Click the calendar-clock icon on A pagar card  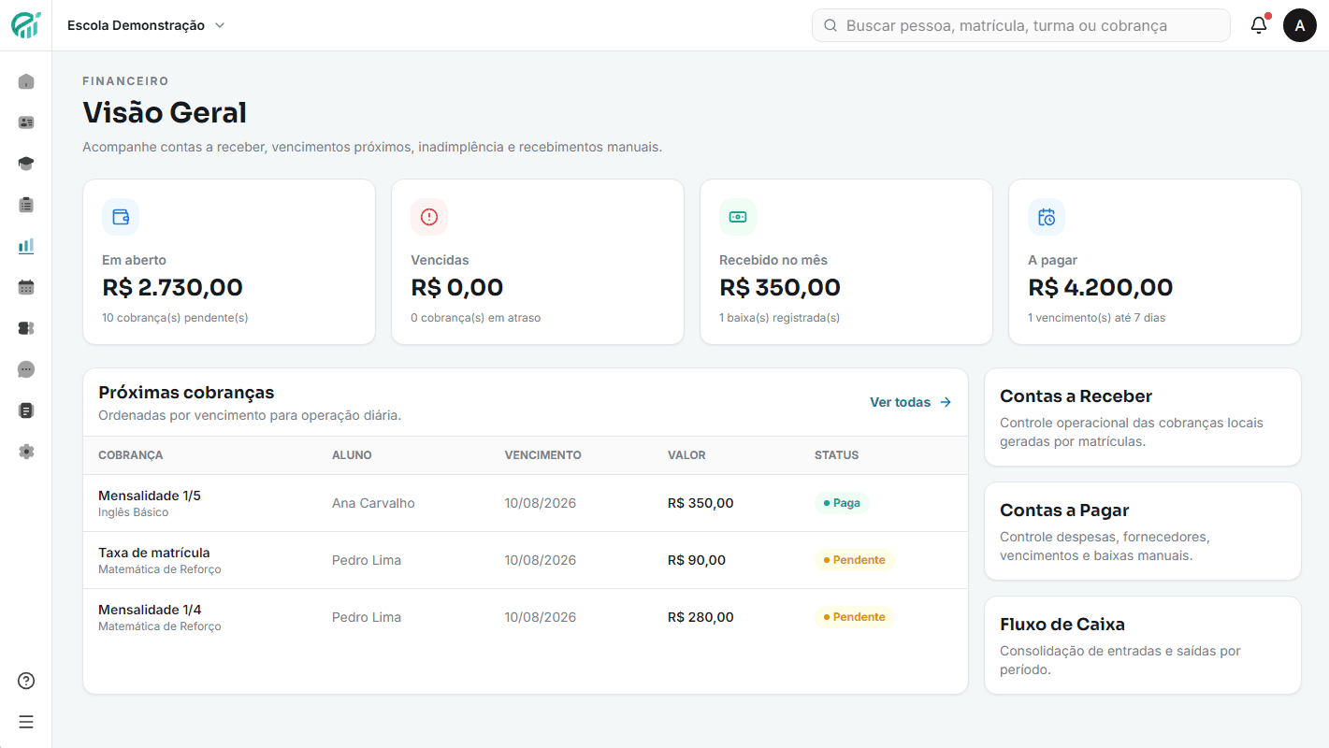click(1047, 217)
